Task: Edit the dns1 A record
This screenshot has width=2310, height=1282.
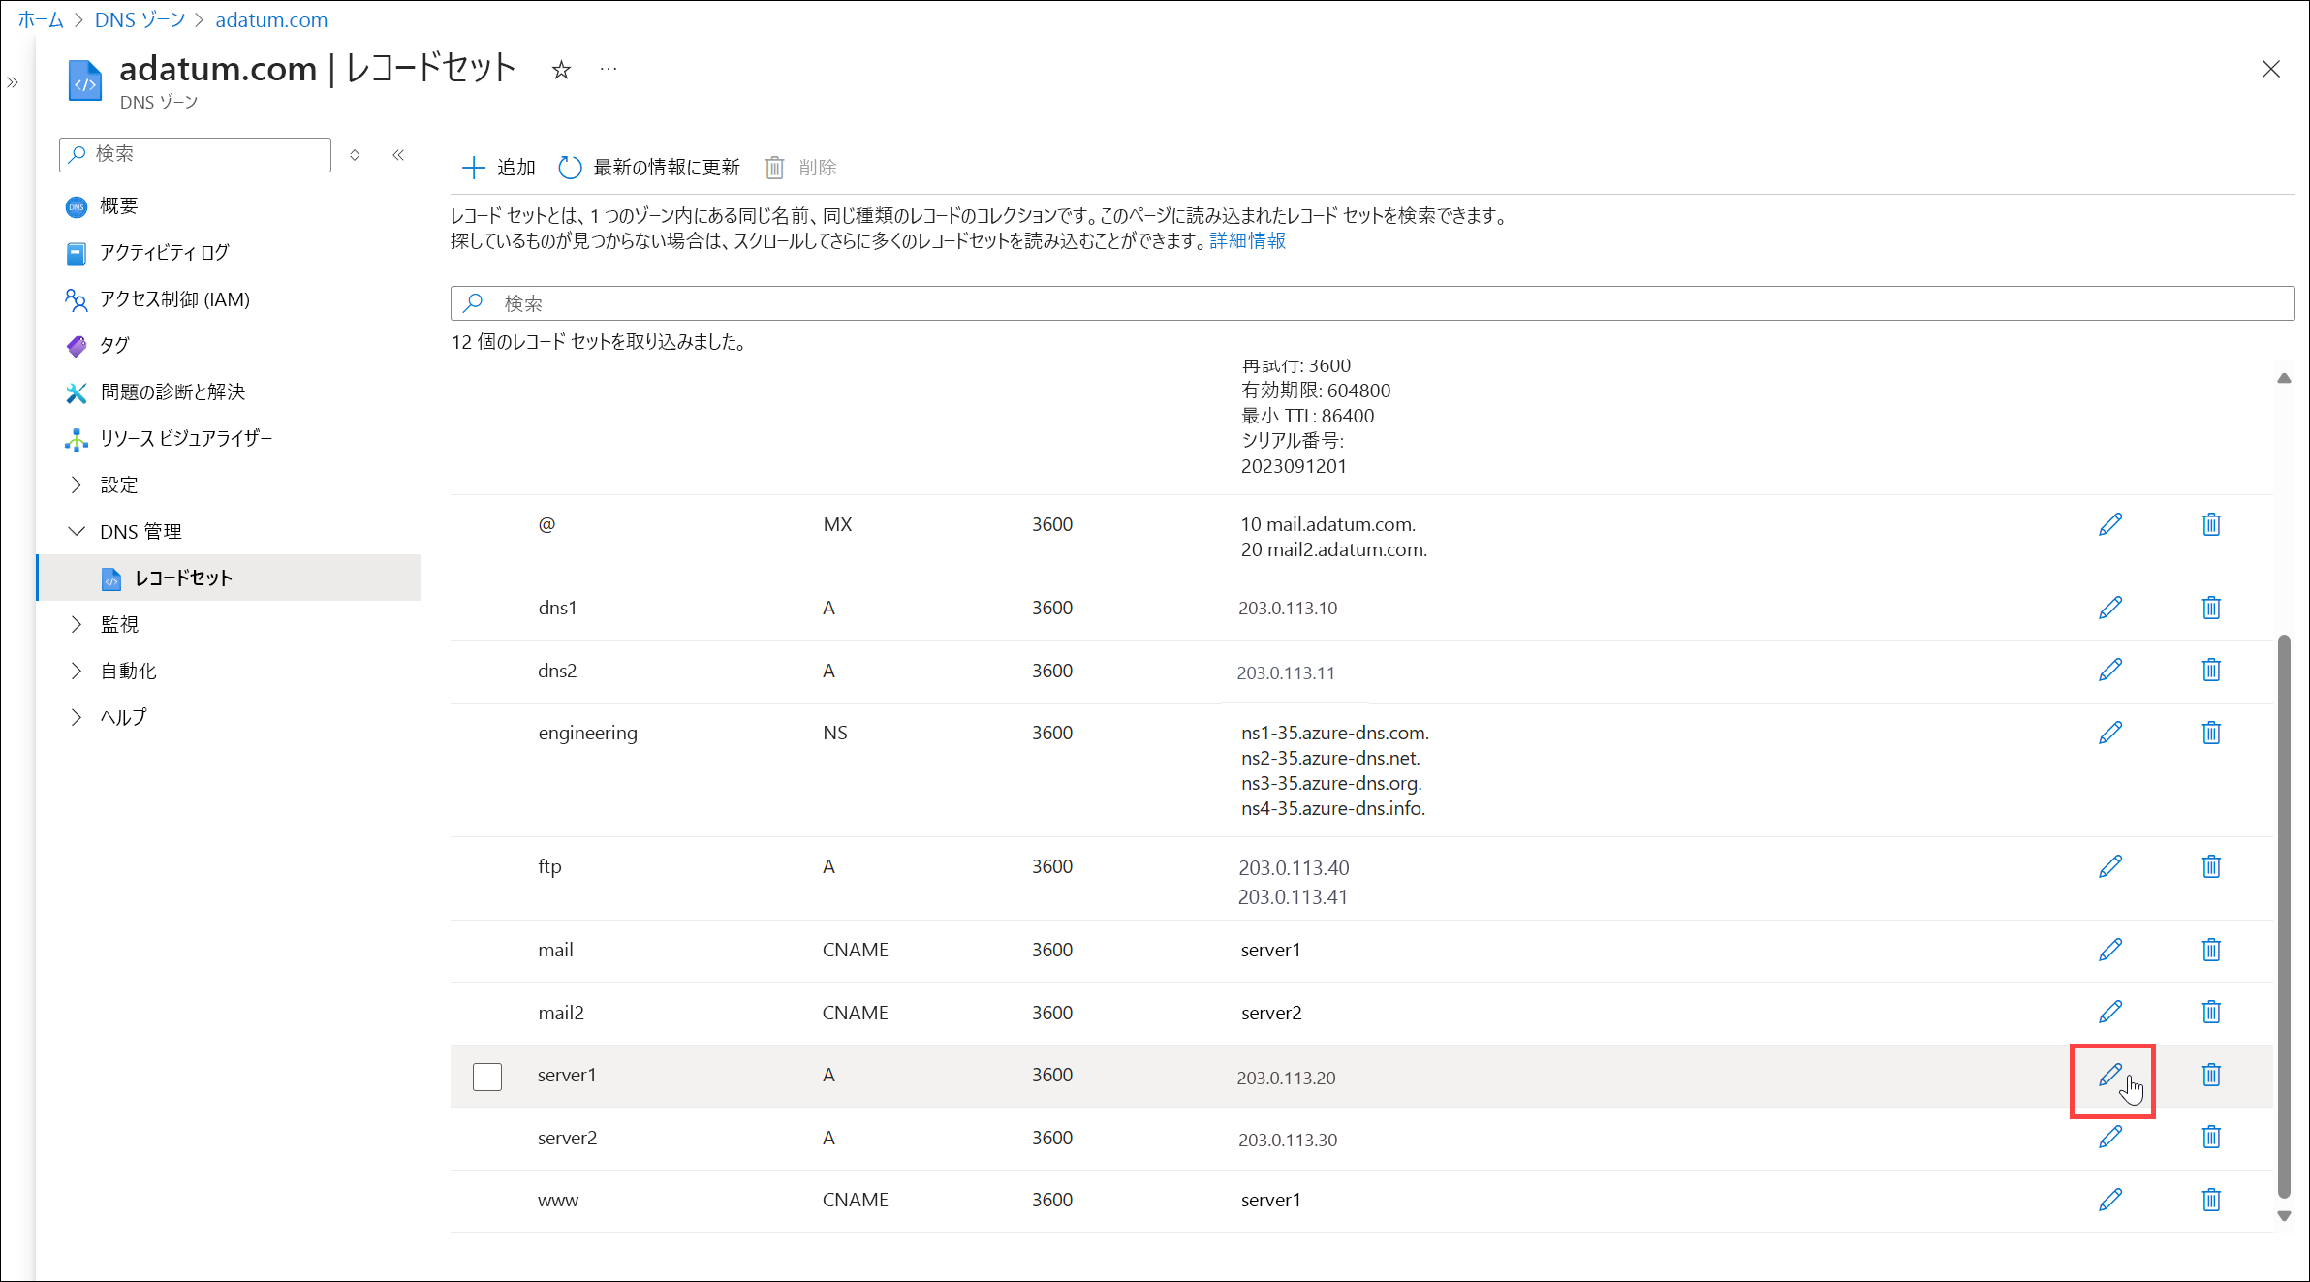Action: pos(2110,608)
